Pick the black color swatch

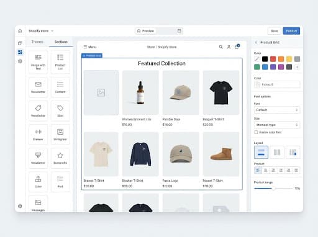(265, 59)
